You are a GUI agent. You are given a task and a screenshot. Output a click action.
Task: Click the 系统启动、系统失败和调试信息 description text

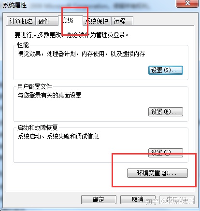click(58, 136)
